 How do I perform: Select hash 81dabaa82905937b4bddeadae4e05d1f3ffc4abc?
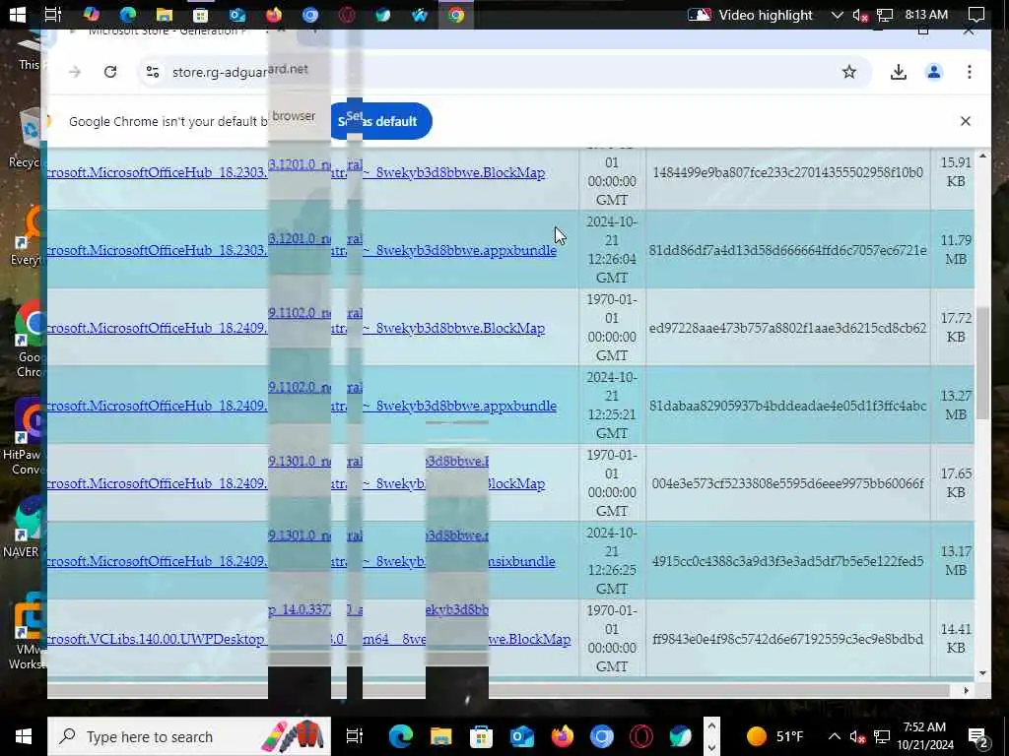pos(787,406)
